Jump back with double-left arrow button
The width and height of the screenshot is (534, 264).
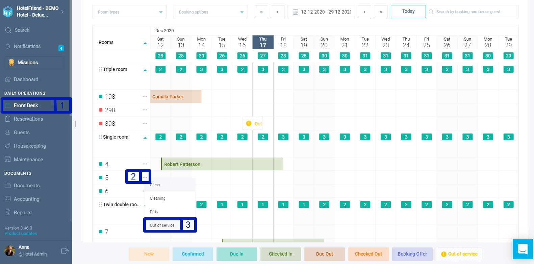(x=261, y=12)
